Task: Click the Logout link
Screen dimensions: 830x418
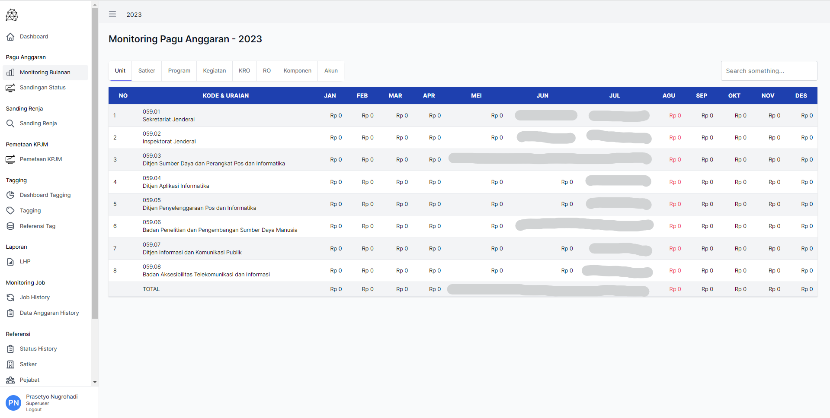Action: tap(34, 410)
